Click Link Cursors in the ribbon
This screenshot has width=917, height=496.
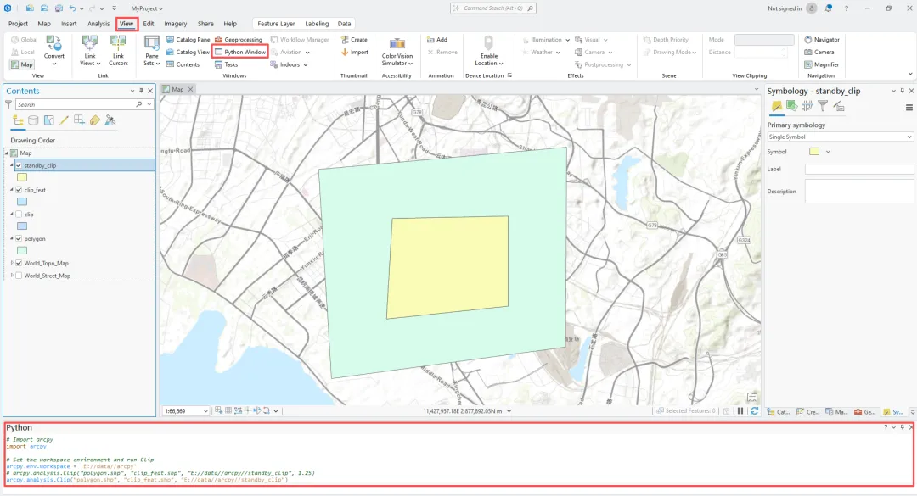click(118, 51)
